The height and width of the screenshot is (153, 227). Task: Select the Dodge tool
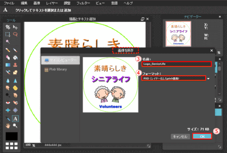click(8, 95)
